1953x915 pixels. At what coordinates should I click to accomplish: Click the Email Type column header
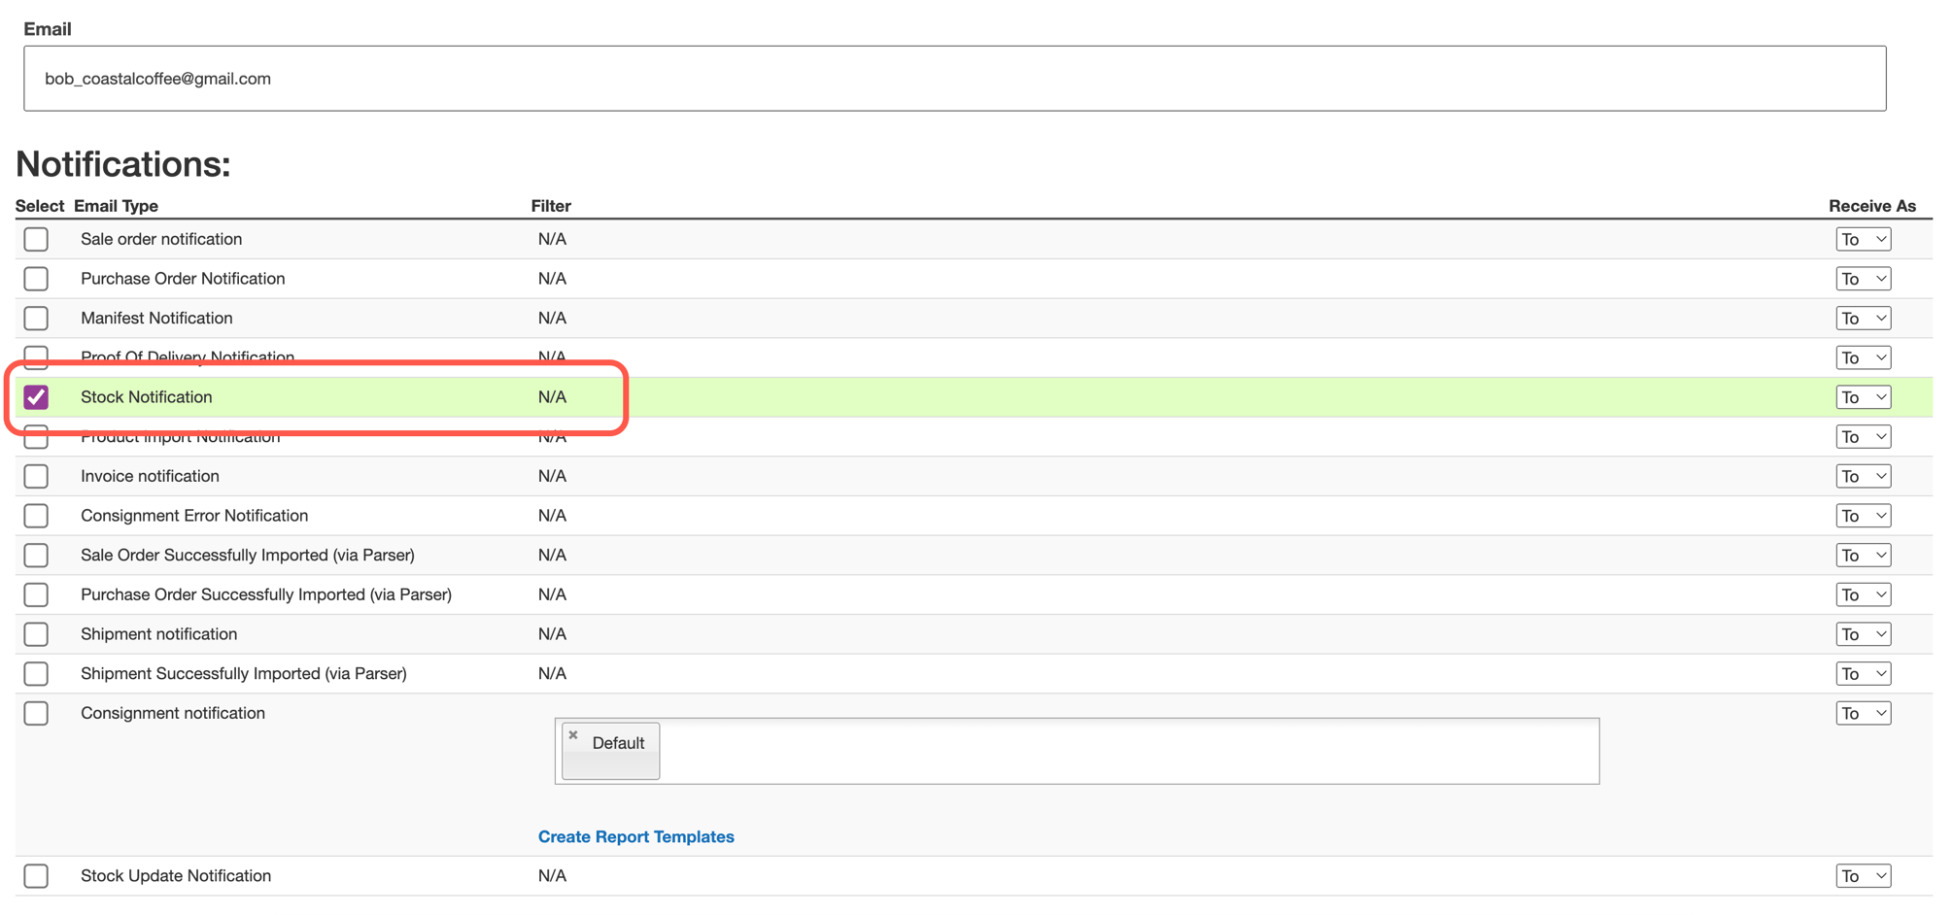[116, 206]
